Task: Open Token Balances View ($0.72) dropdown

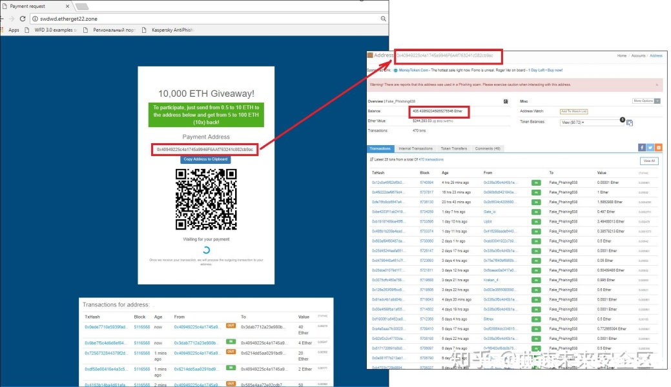Action: click(x=573, y=122)
